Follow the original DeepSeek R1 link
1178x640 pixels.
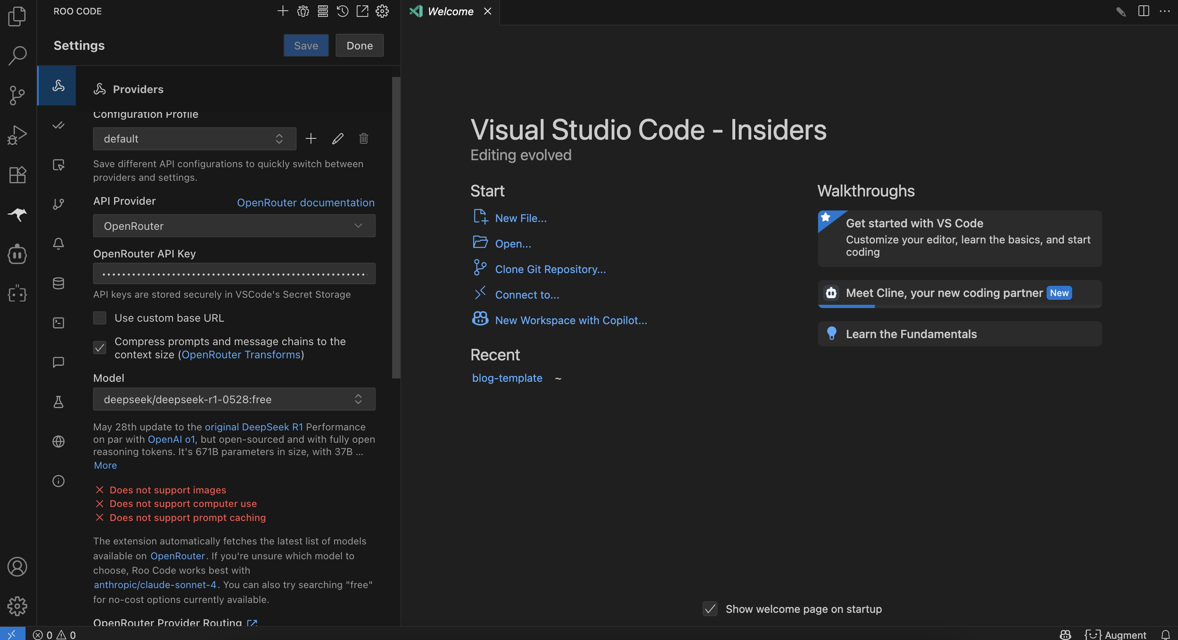[254, 427]
